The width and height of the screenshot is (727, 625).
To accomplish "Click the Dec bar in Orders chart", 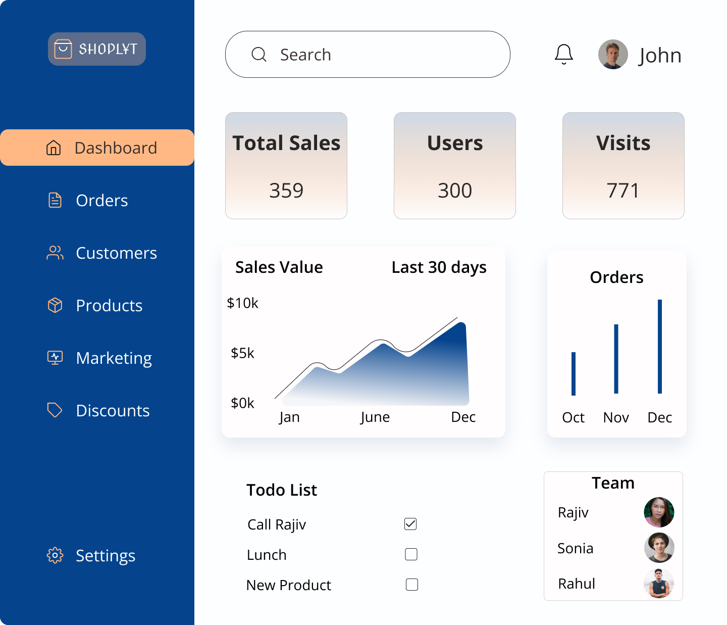I will click(659, 347).
